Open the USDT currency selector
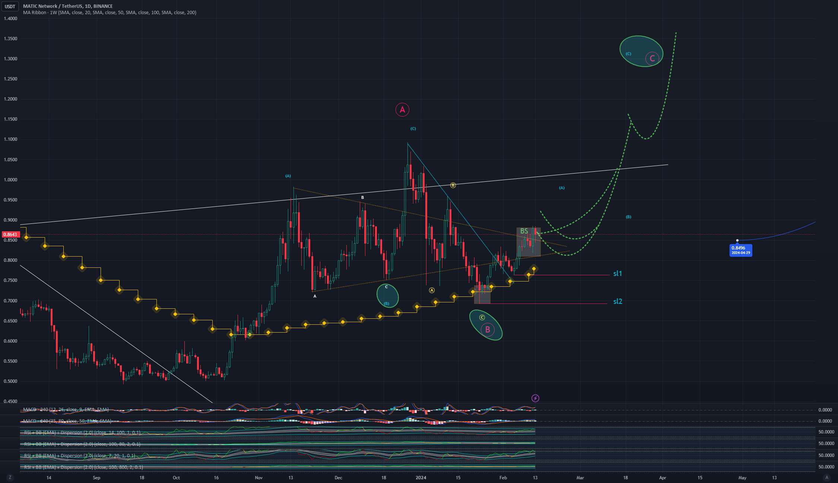The height and width of the screenshot is (483, 838). (x=10, y=6)
